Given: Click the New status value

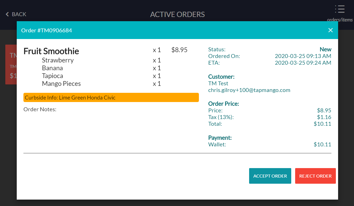Looking at the screenshot, I should click(x=326, y=49).
